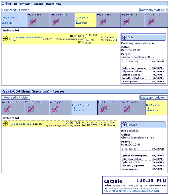Click '21:05 Odlot' departure time
Viewport: 169px width, 195px height.
pos(108,37)
